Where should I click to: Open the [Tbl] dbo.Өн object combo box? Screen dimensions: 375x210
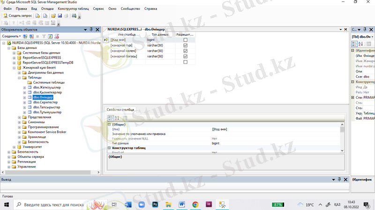[363, 37]
